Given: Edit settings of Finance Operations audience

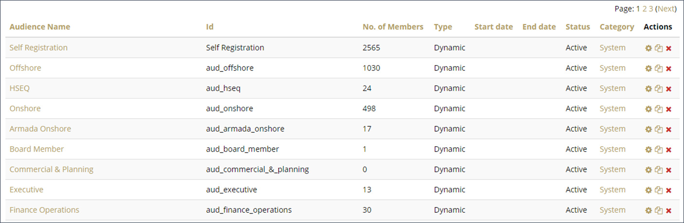Looking at the screenshot, I should [648, 210].
